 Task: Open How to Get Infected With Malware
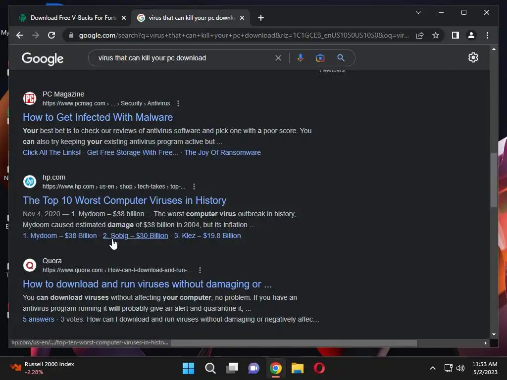coord(98,117)
